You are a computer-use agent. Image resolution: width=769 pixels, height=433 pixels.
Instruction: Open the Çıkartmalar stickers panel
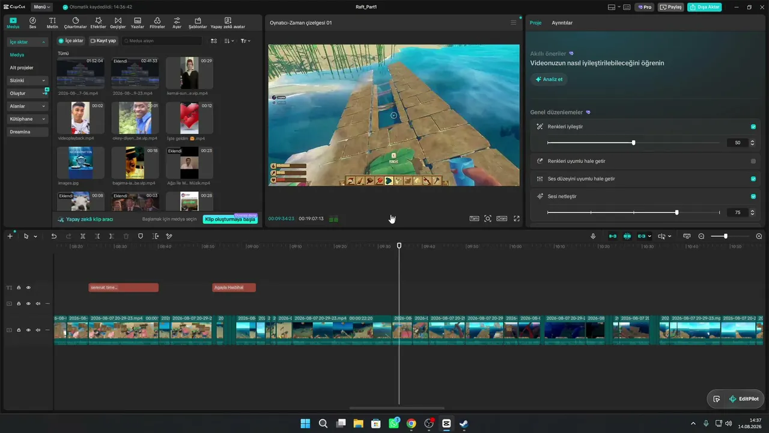tap(75, 23)
